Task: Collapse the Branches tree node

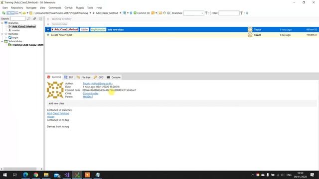Action: (x=2, y=23)
